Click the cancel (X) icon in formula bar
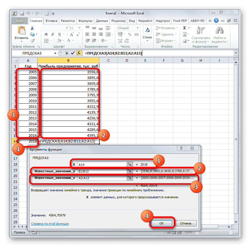 (67, 53)
